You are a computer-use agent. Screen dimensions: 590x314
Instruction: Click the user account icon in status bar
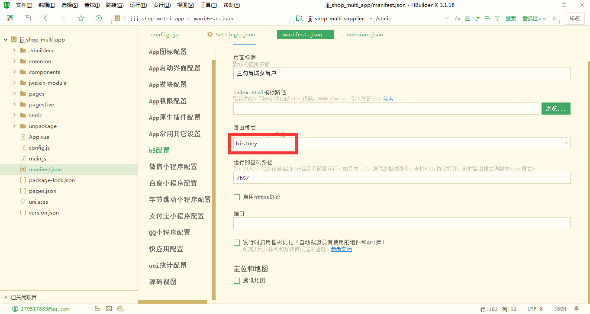click(15, 309)
